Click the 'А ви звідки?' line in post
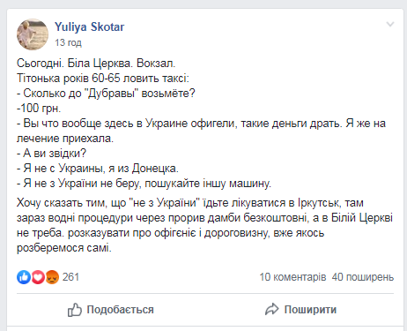 point(51,154)
